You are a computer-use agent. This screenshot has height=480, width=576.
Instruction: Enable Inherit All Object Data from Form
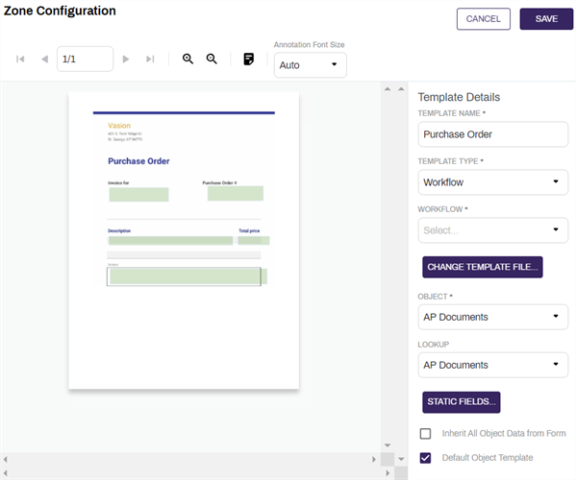click(425, 433)
